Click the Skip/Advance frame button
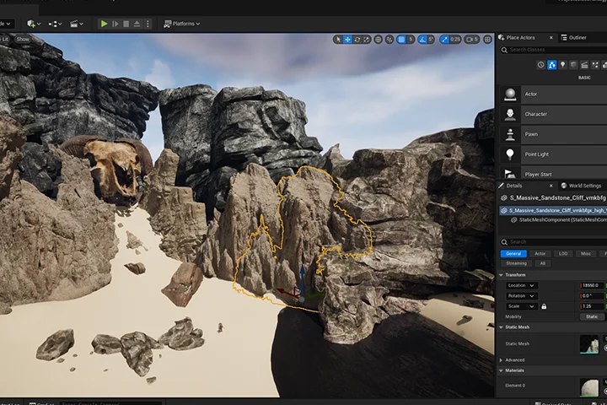The image size is (607, 405). click(115, 24)
